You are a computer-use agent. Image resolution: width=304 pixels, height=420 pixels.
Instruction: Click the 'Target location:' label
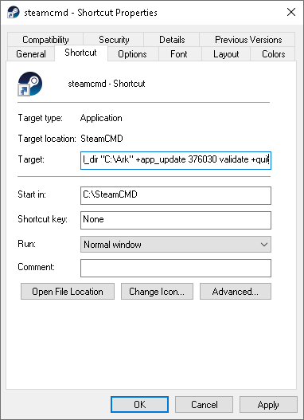[x=47, y=139]
